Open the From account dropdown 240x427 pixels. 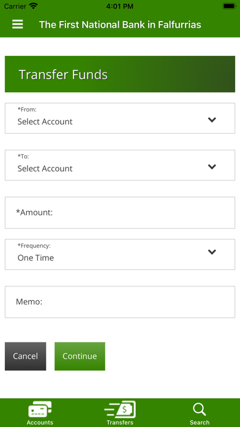120,118
